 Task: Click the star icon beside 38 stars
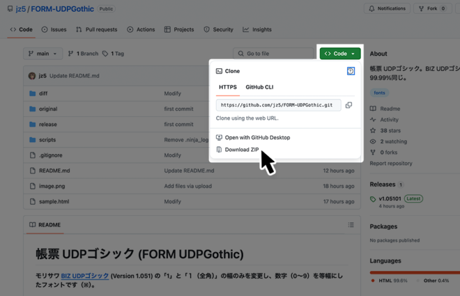click(373, 131)
